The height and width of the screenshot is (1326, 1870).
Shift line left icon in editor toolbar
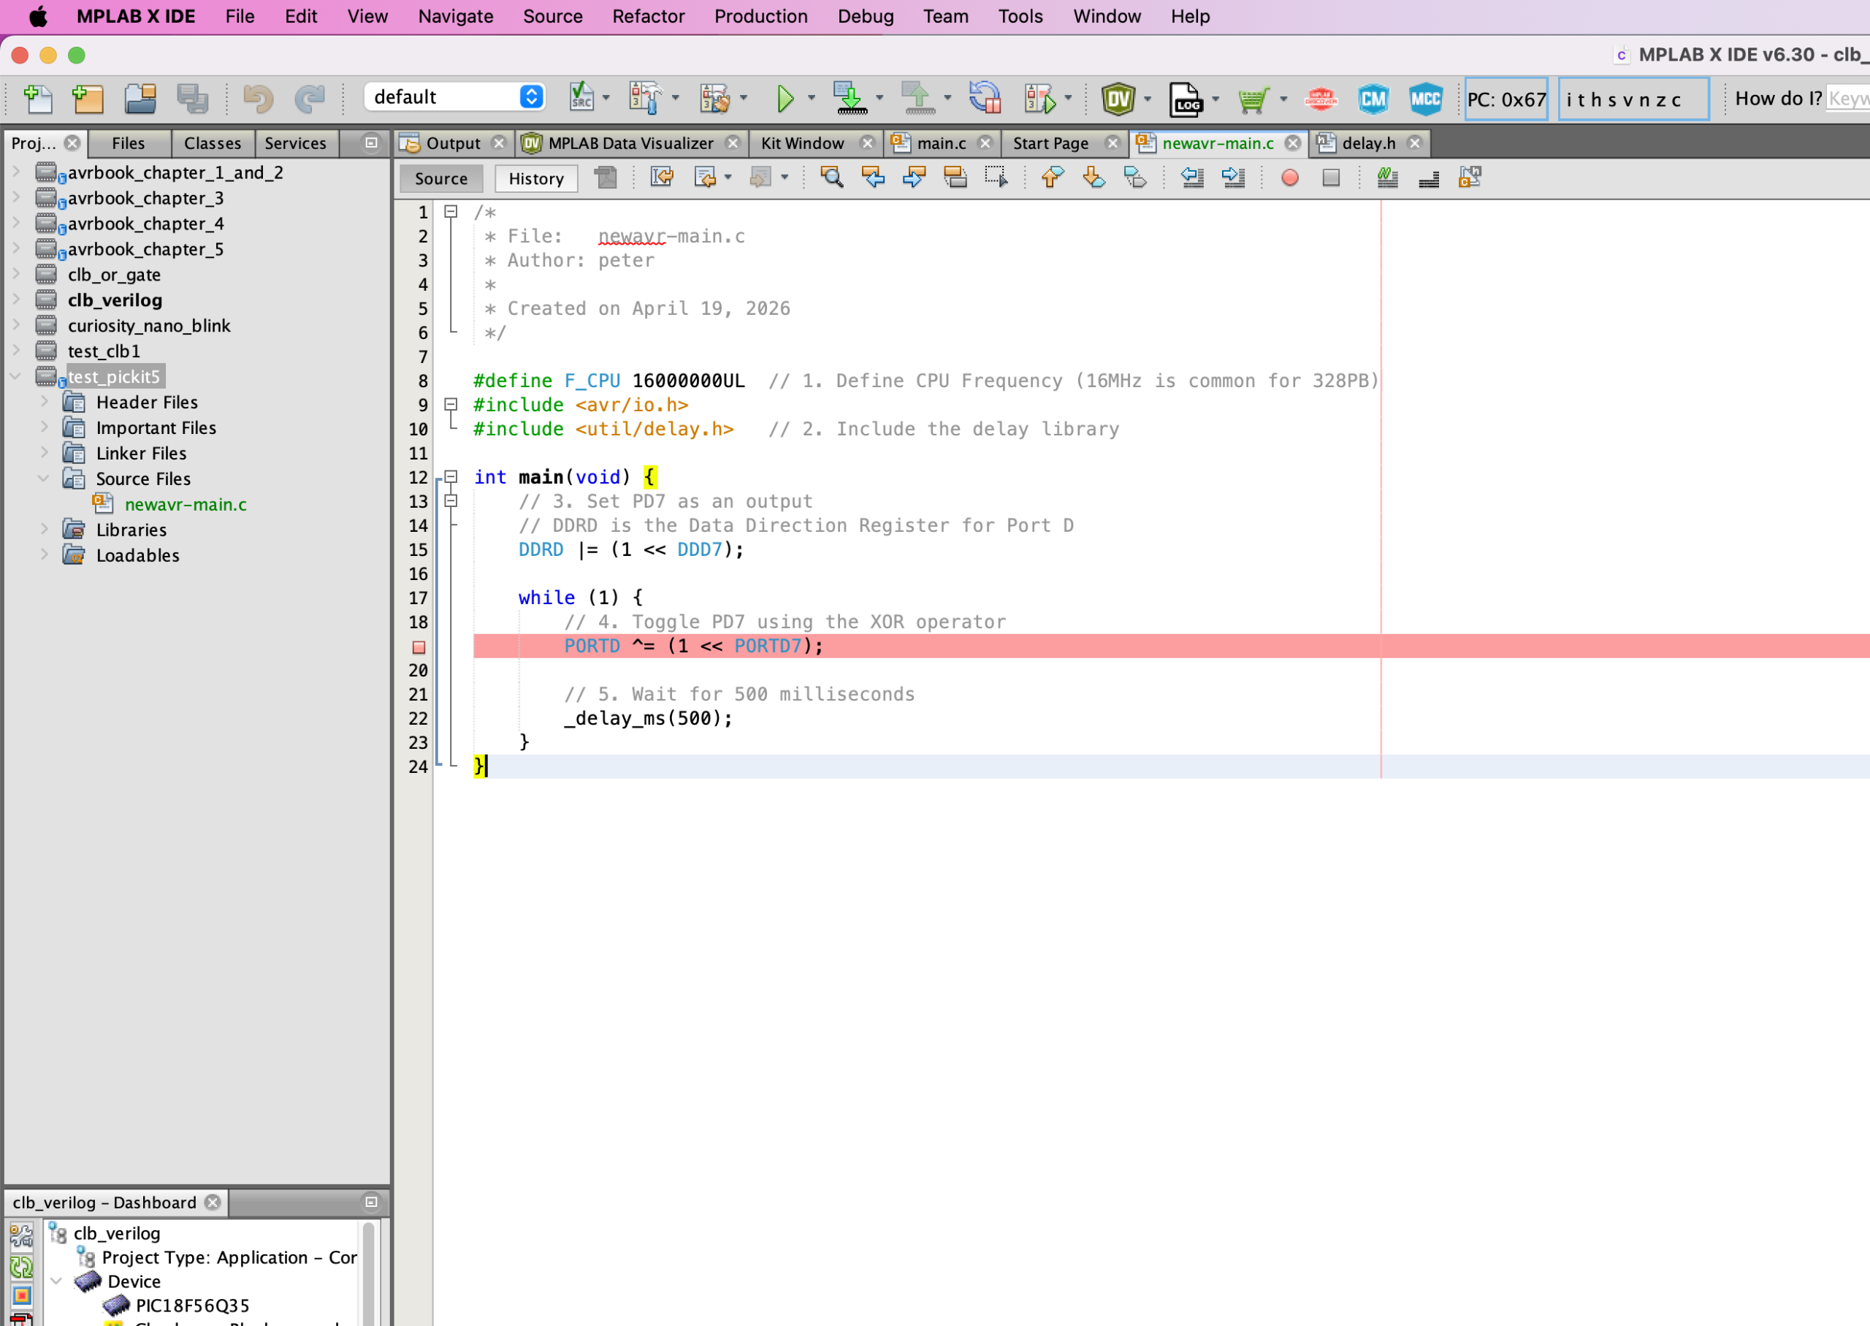(1191, 178)
